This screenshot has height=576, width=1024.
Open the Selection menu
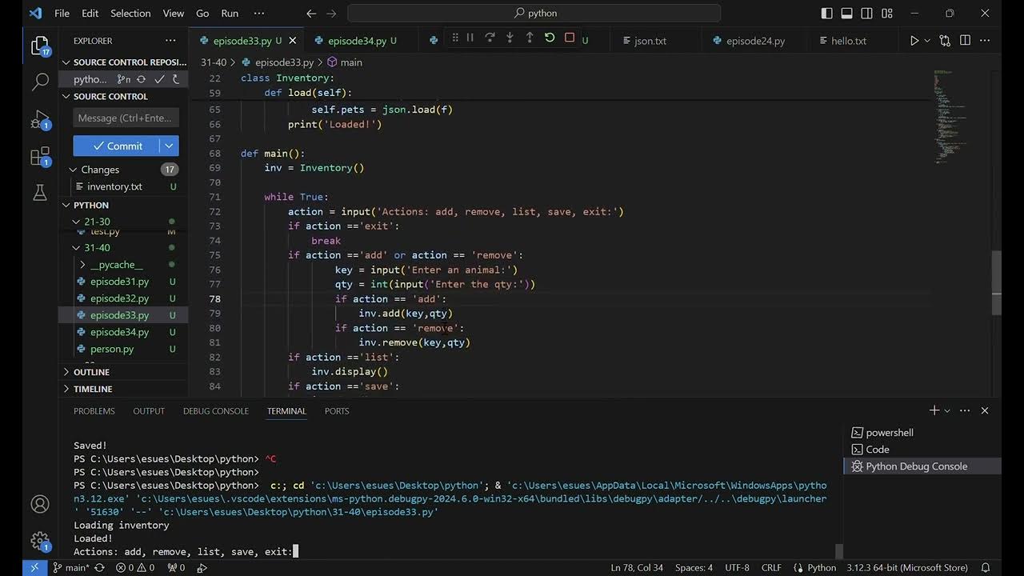tap(130, 14)
